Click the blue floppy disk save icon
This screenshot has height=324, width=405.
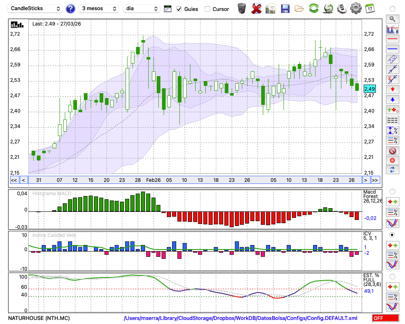pyautogui.click(x=285, y=9)
